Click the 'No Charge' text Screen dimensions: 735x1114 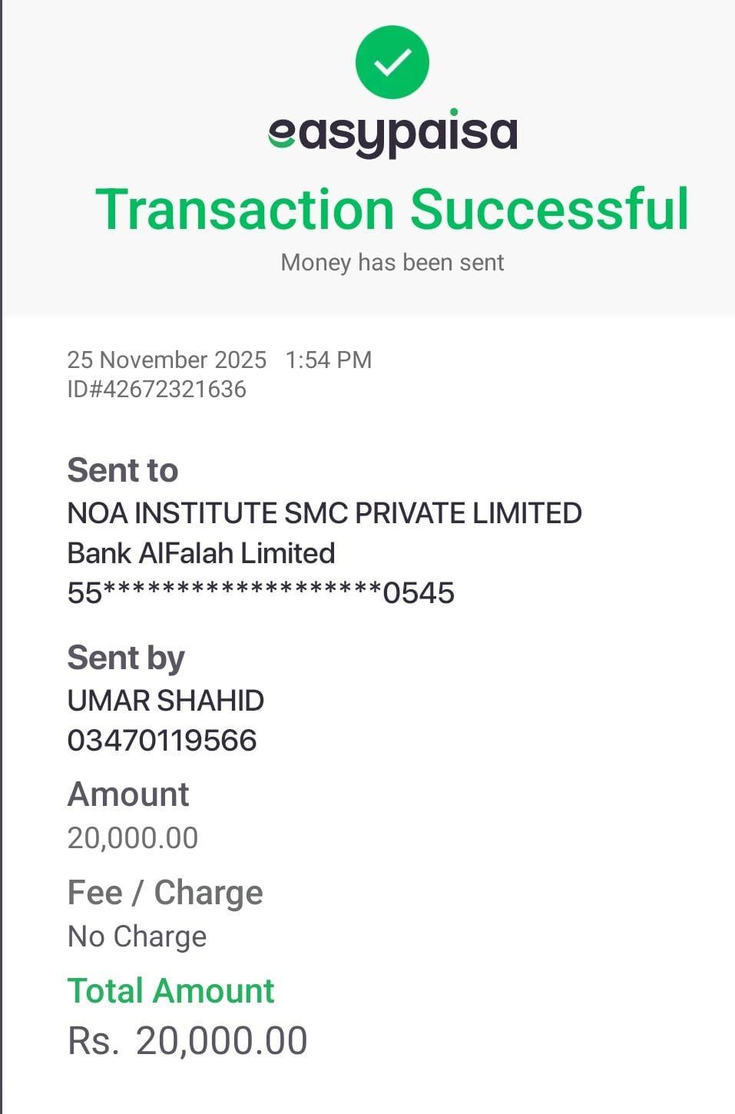[137, 937]
